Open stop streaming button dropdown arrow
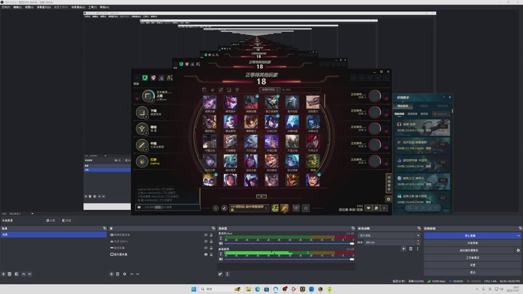This screenshot has height=294, width=523. 518,236
